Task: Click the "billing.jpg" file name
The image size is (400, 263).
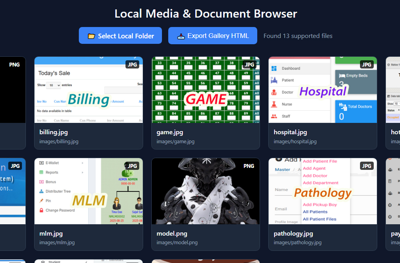Action: point(54,132)
